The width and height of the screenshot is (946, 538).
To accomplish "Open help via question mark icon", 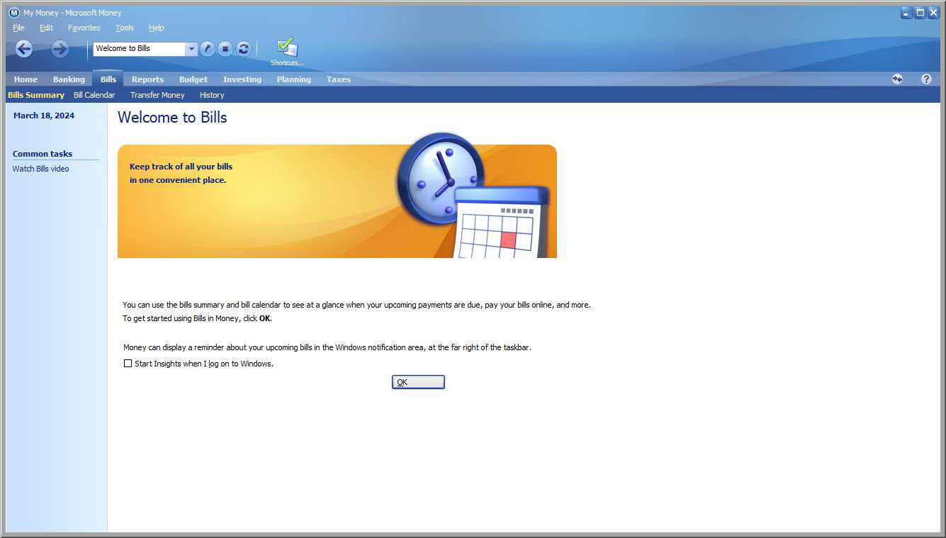I will [926, 79].
